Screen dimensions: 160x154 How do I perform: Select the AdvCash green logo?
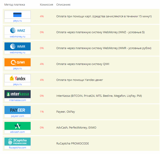[x=17, y=126]
